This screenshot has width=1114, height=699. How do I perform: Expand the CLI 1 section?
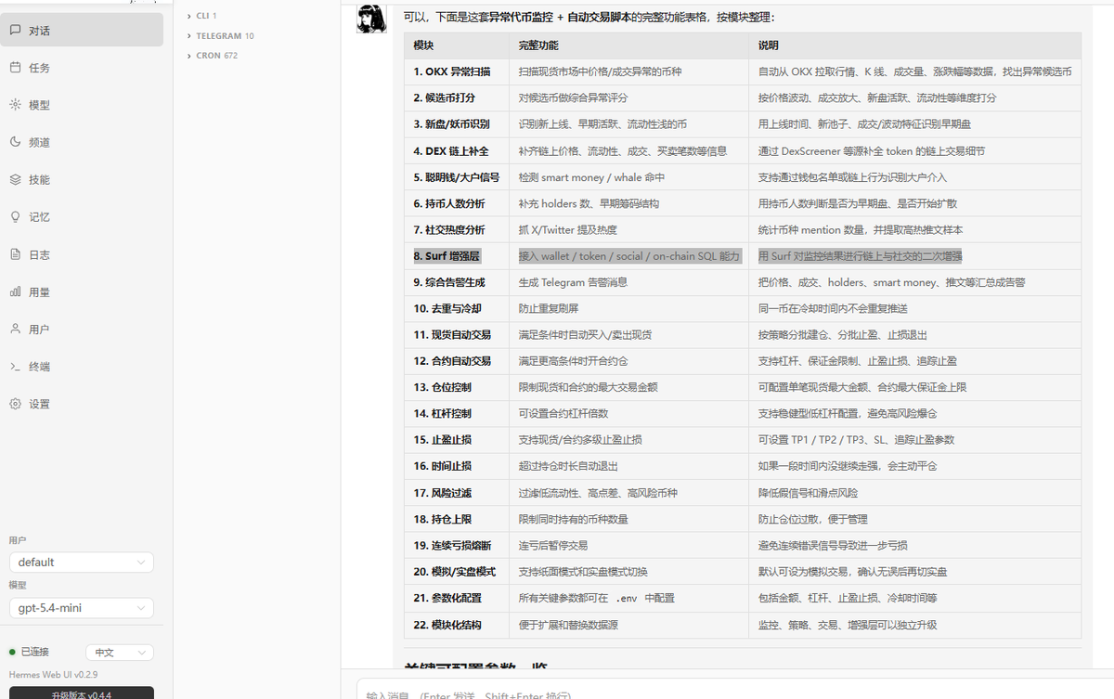[x=204, y=15]
